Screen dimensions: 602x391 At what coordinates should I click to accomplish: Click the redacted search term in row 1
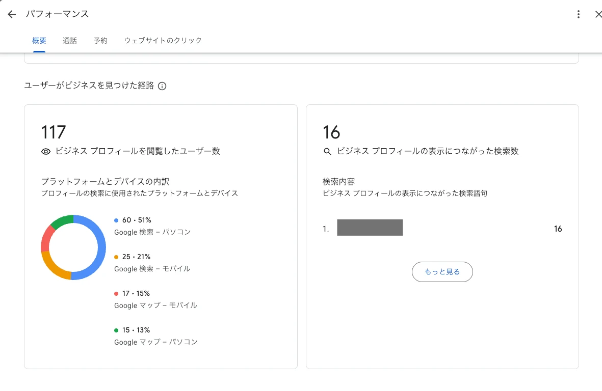point(370,227)
